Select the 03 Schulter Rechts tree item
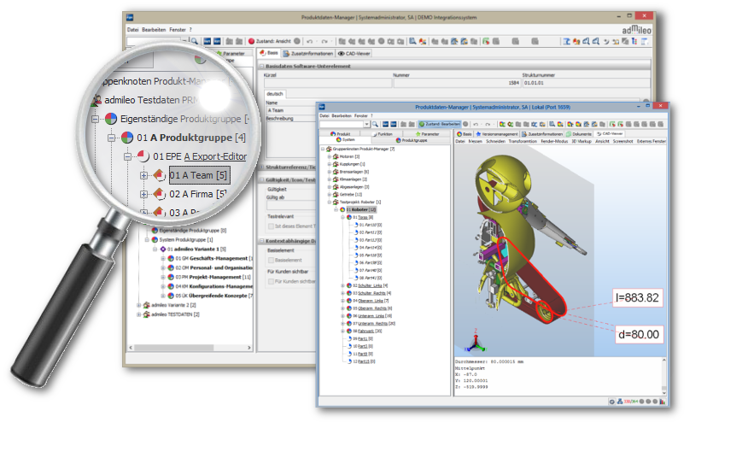The height and width of the screenshot is (452, 748). click(371, 293)
